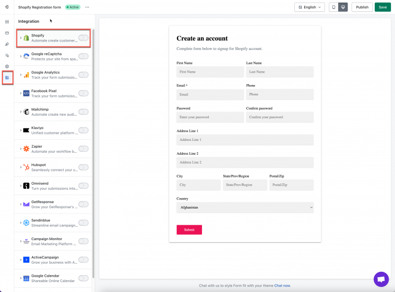The height and width of the screenshot is (292, 395).
Task: Turn on the Mailchimp integration switch
Action: (x=84, y=112)
